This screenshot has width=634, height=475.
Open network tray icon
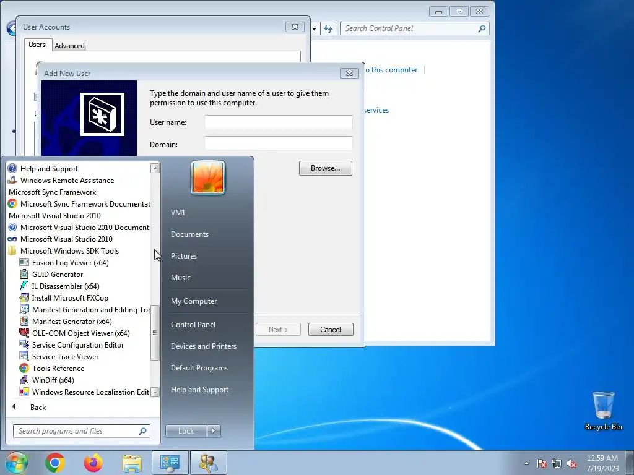pos(557,463)
